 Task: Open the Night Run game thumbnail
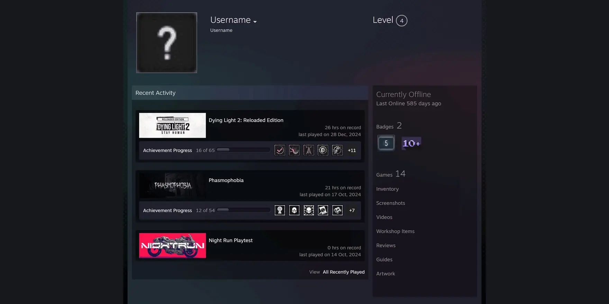172,246
